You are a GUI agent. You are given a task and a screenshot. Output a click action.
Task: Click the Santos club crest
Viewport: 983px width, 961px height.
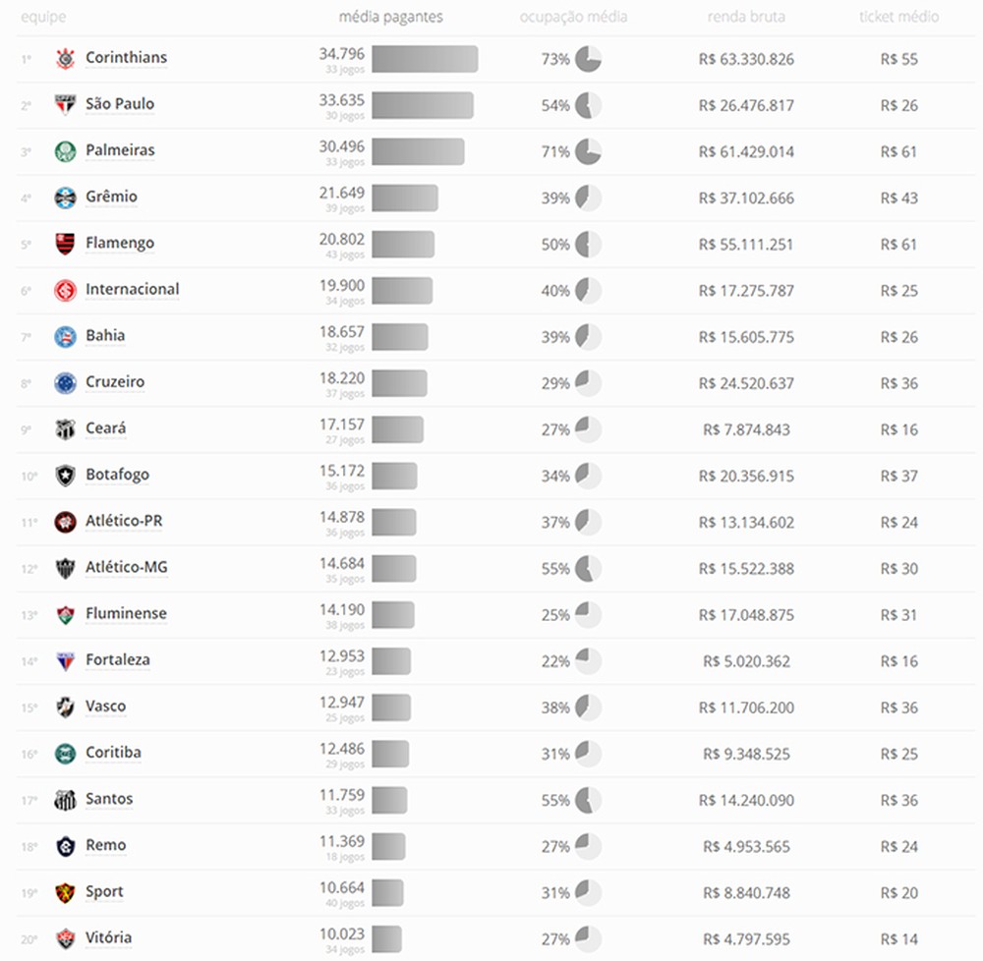click(65, 800)
